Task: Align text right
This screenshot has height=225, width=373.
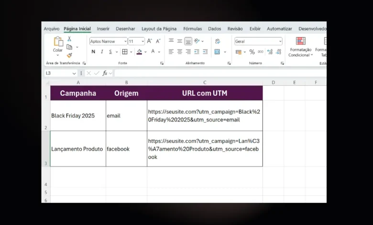Action: coord(188,52)
